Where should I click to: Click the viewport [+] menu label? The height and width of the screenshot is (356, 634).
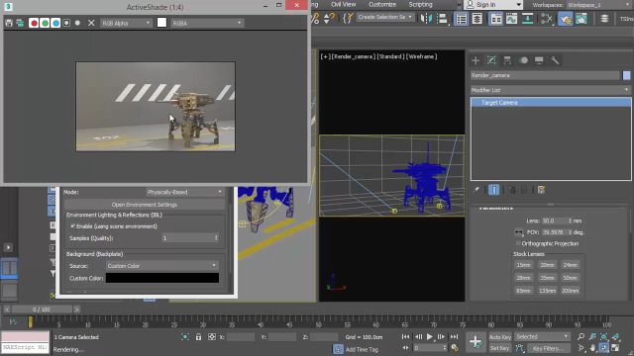[325, 56]
